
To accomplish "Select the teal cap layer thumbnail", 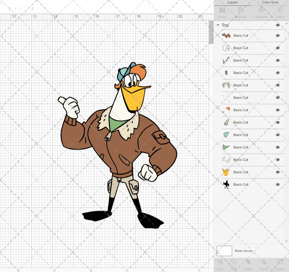I will [x=226, y=135].
